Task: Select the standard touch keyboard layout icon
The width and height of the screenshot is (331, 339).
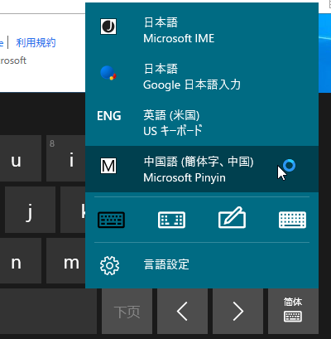Action: point(111,220)
